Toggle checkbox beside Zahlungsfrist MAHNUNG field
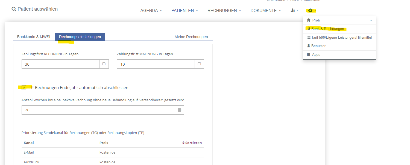410x165 pixels. [199, 64]
